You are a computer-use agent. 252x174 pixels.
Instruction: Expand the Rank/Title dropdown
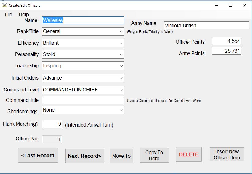(121, 31)
